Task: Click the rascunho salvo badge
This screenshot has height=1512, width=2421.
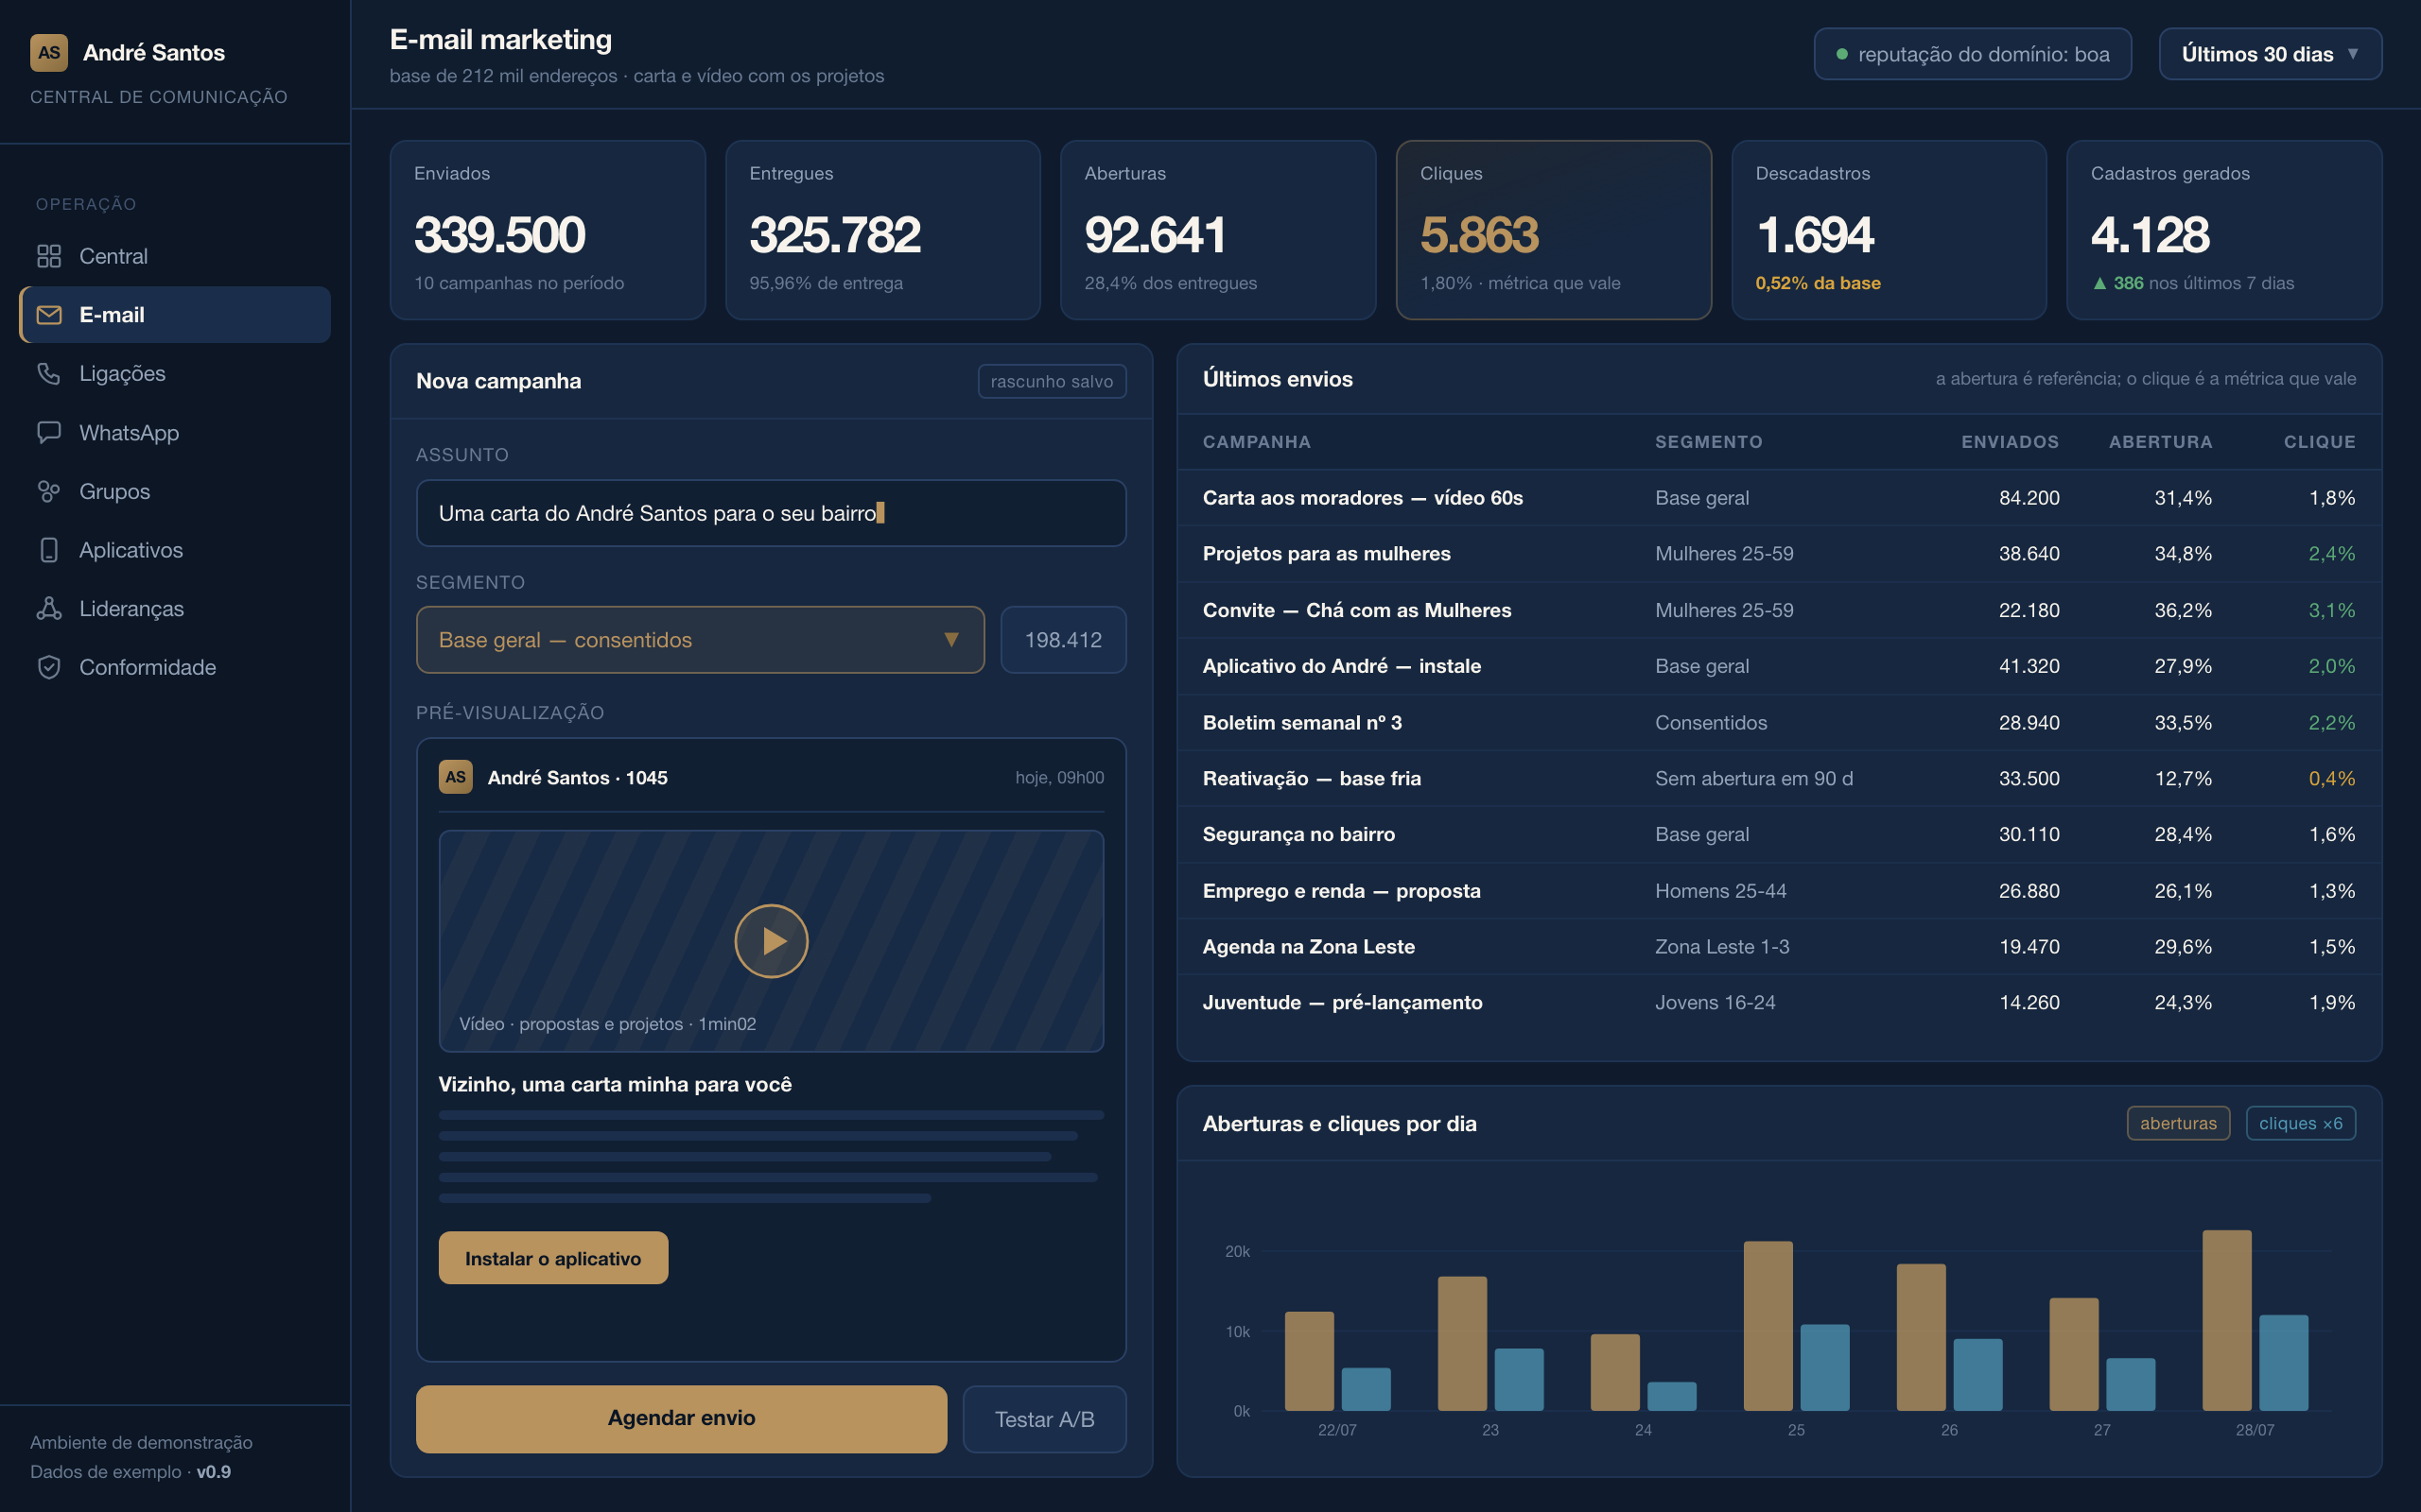Action: pos(1052,381)
